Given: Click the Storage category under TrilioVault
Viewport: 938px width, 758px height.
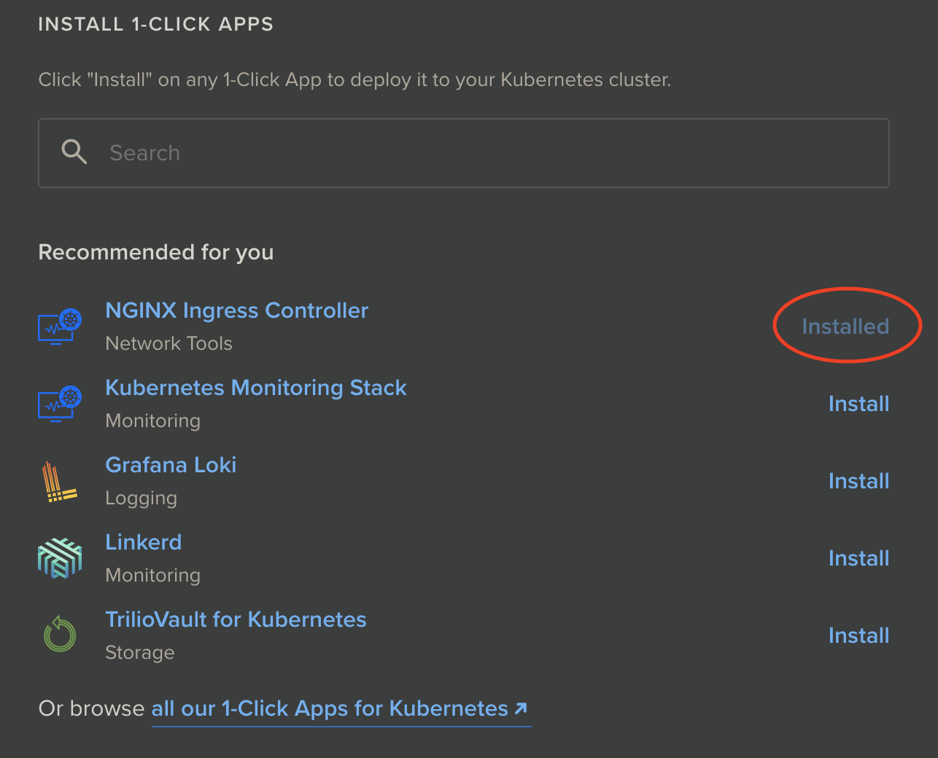Looking at the screenshot, I should coord(140,652).
